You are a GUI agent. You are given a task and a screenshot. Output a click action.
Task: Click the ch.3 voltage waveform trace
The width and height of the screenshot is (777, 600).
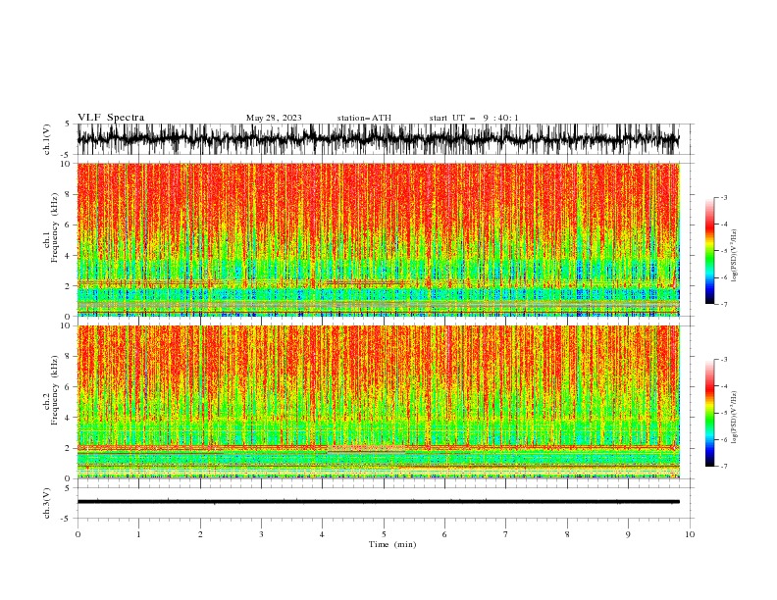378,502
